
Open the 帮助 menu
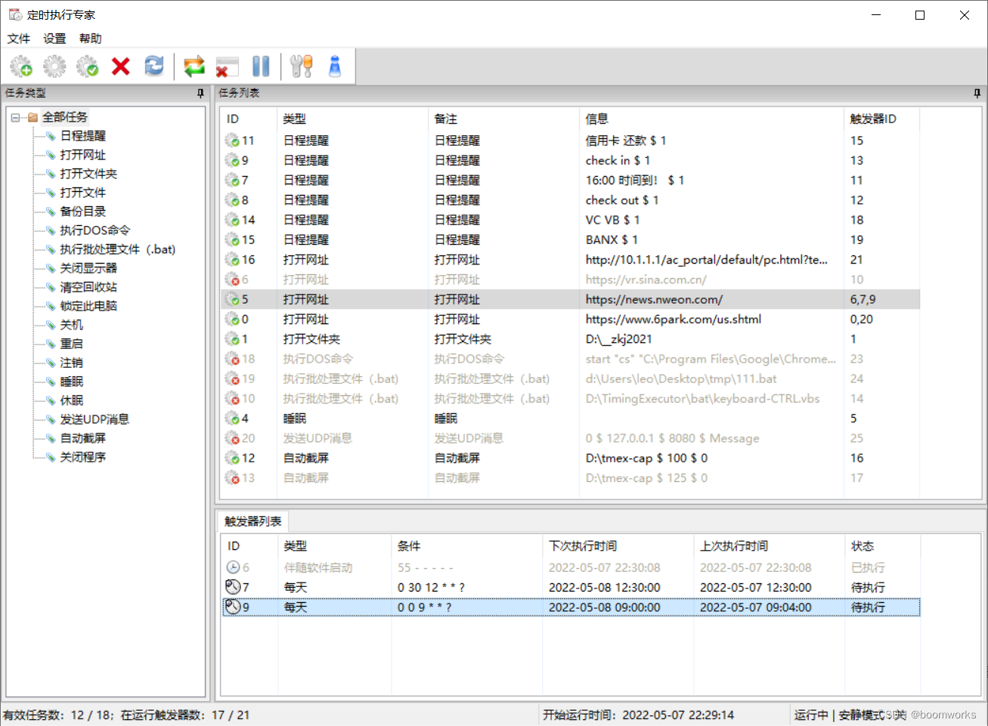[x=90, y=39]
